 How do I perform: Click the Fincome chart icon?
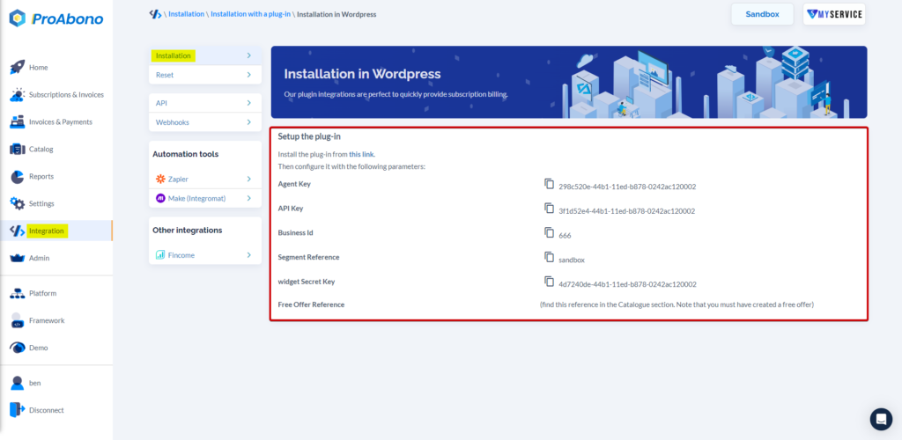tap(160, 254)
